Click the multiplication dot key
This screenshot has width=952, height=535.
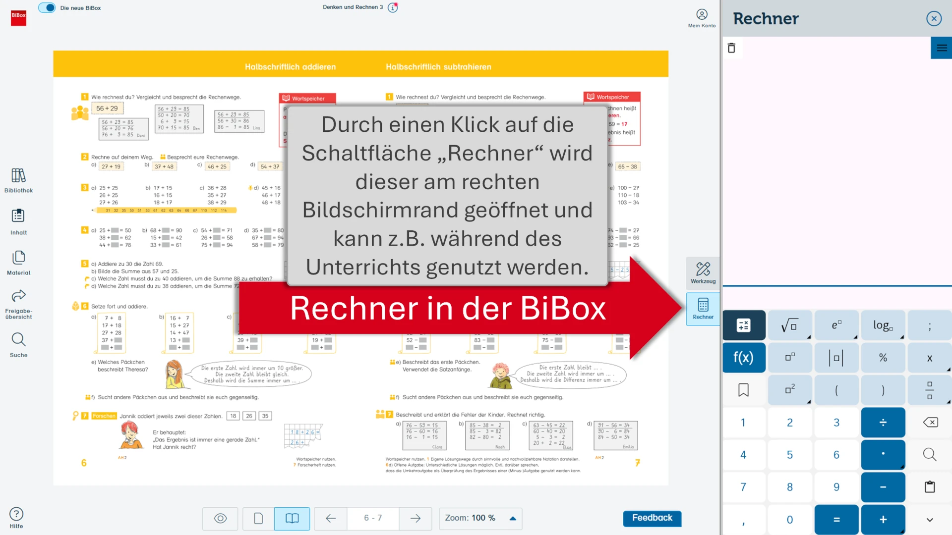click(x=883, y=455)
